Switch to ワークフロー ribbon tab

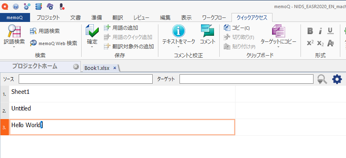coord(214,17)
